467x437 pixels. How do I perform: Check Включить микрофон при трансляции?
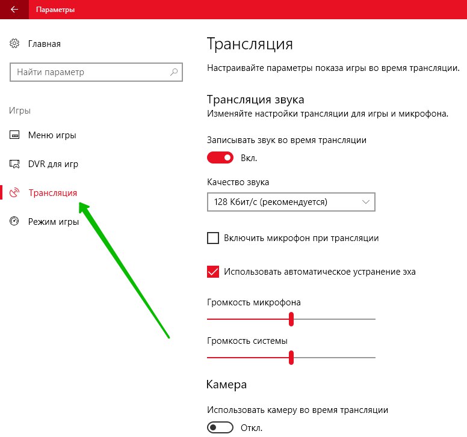click(x=213, y=238)
